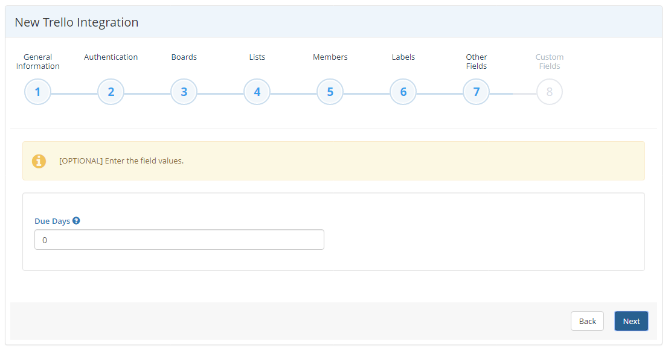Switch to the Members step label

[330, 57]
